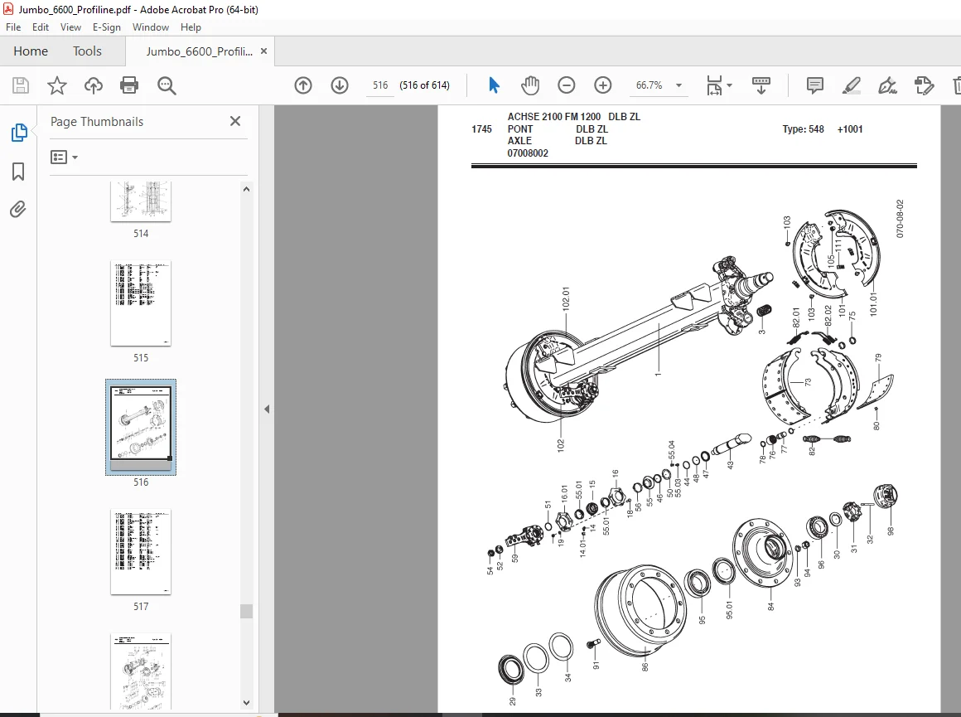Click the Type: 548 label
Image resolution: width=961 pixels, height=717 pixels.
pyautogui.click(x=803, y=129)
